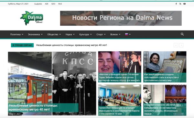The height and width of the screenshot is (118, 194).
Task: Expand the Политика menu
Action: [x=17, y=34]
